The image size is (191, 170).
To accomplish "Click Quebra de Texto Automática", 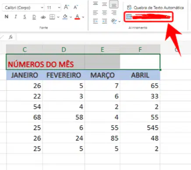I will click(155, 7).
